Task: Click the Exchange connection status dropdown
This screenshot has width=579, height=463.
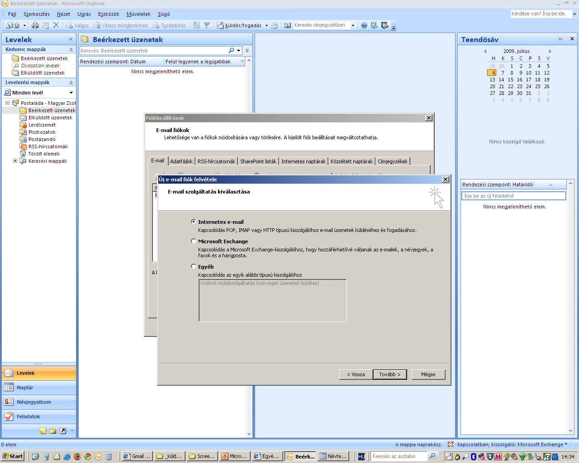Action: click(x=512, y=444)
